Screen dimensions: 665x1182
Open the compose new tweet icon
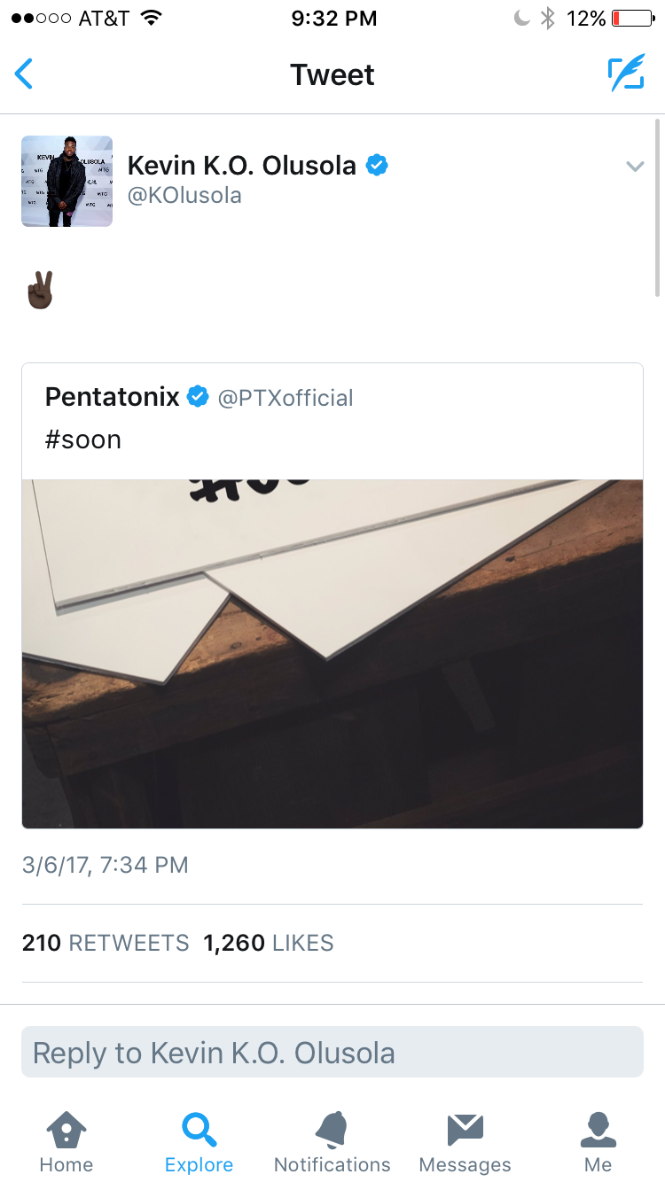[626, 74]
